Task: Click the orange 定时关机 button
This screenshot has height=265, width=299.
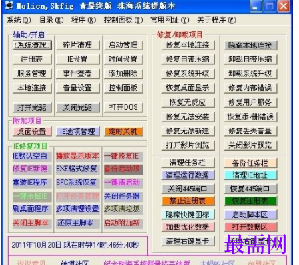Action: 123,132
